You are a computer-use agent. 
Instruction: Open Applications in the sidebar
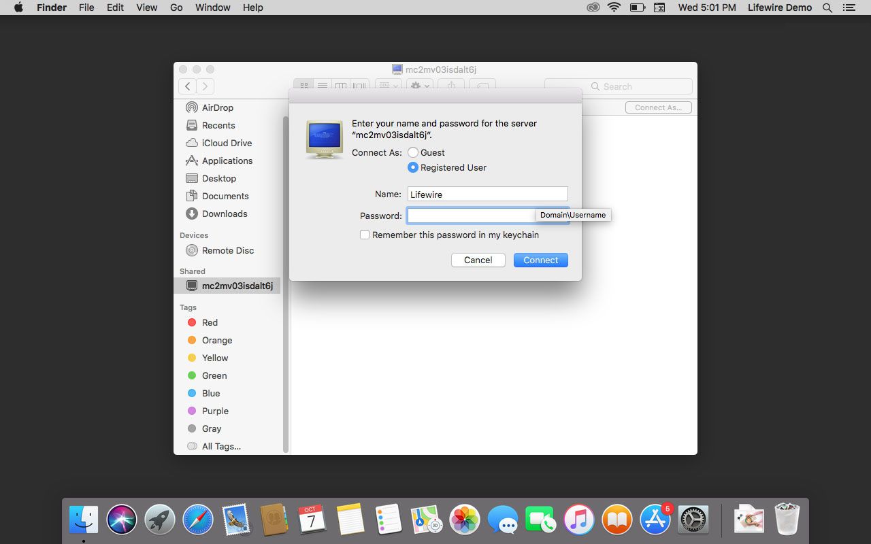[x=228, y=160]
